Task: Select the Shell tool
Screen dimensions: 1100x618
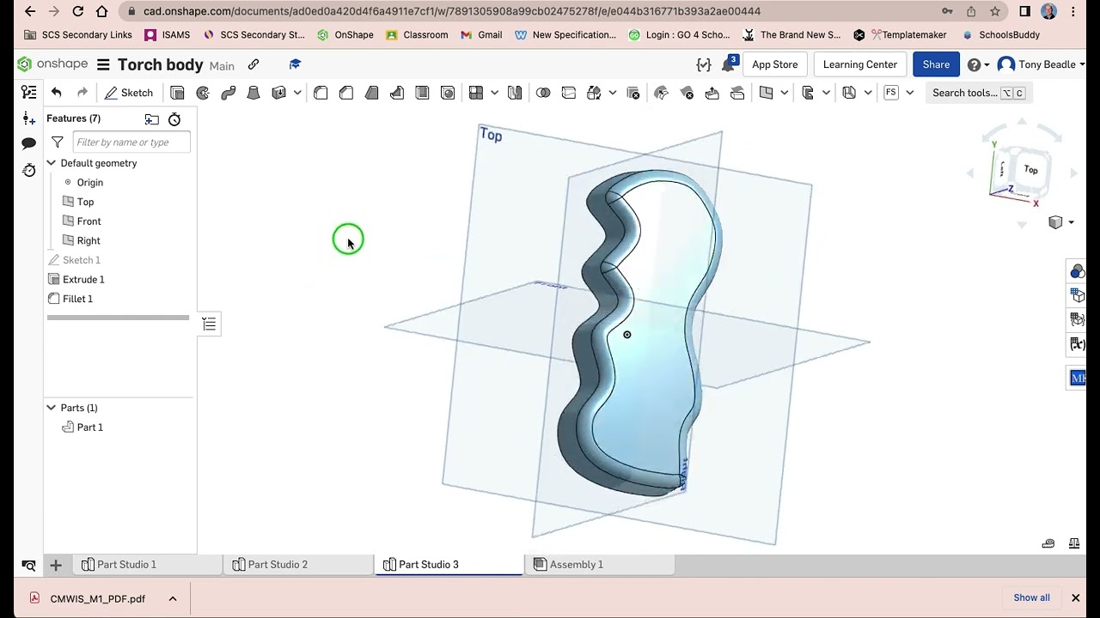Action: 422,93
